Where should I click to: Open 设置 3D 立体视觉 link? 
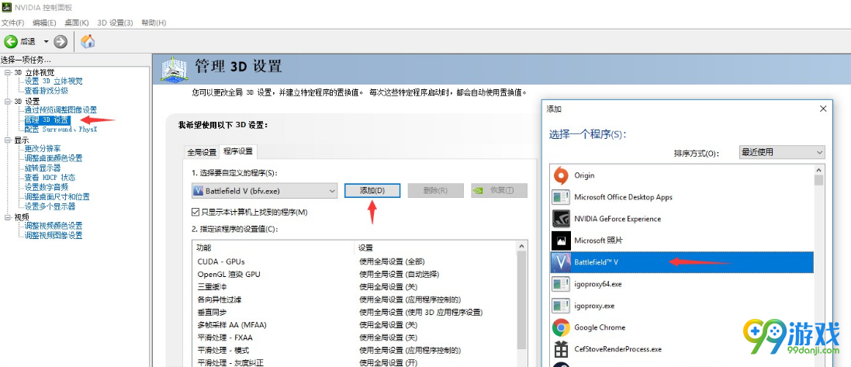point(54,81)
